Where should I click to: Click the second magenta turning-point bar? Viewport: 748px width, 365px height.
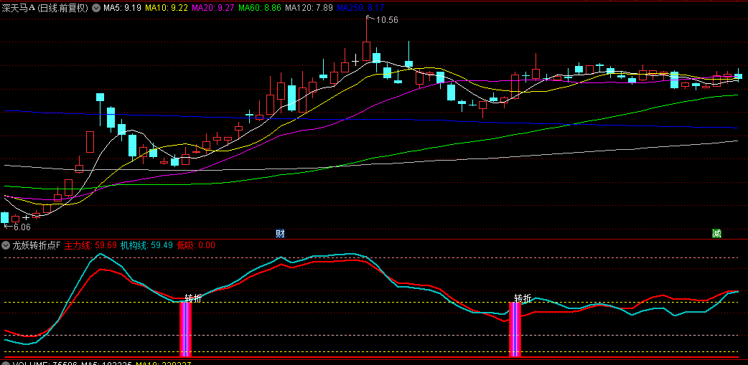[515, 328]
